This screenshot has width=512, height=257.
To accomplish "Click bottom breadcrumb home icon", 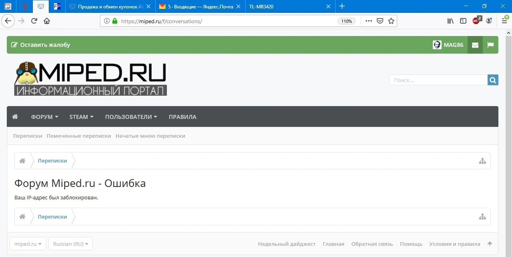I will 22,217.
